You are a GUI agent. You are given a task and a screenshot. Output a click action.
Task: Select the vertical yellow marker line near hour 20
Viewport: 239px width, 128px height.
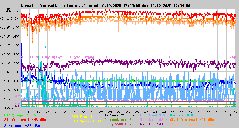(48, 58)
